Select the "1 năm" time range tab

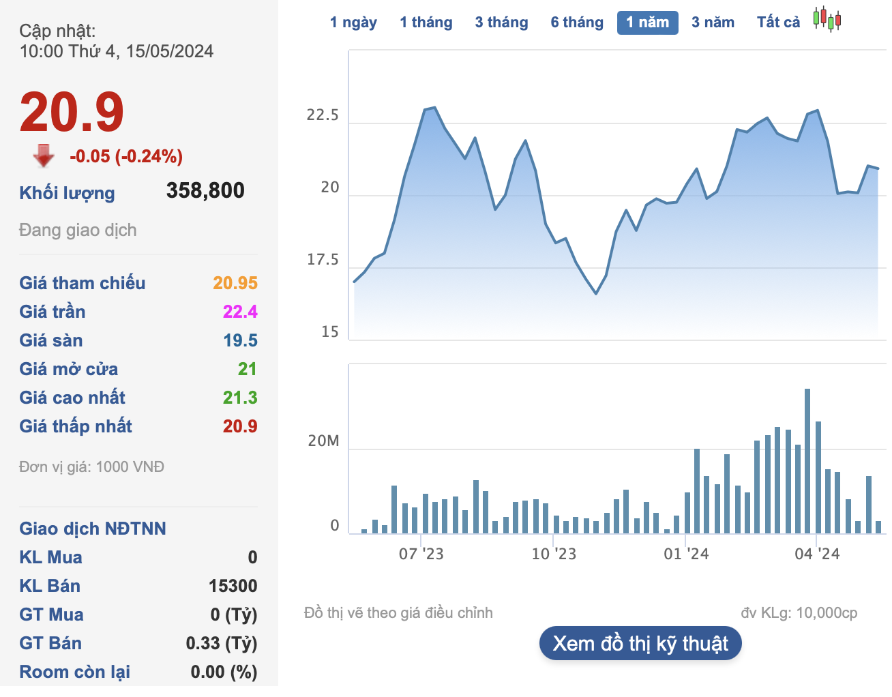pos(648,23)
